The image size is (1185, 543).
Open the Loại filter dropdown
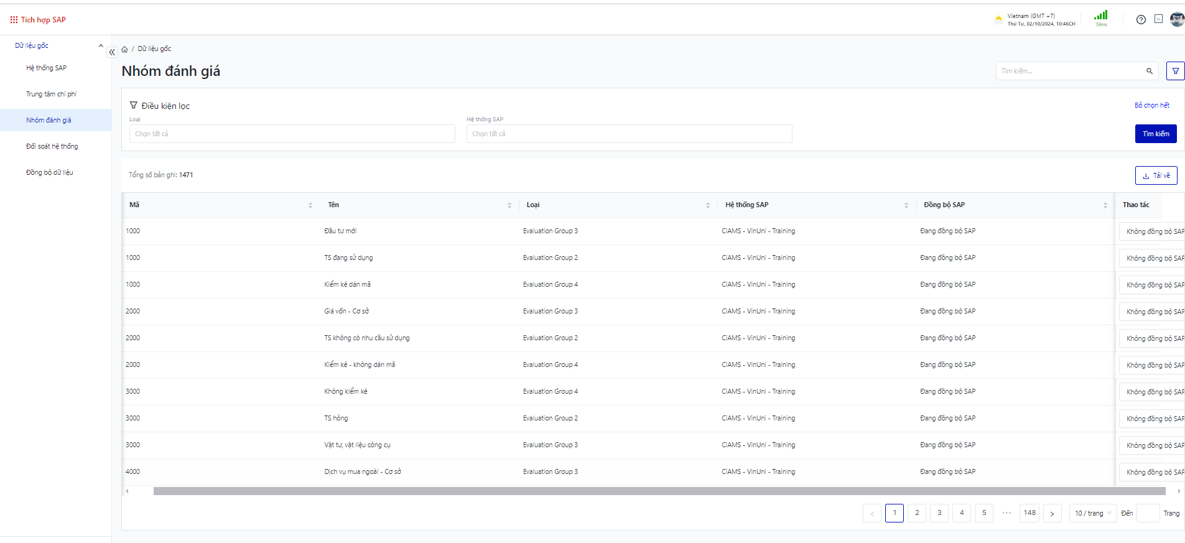pyautogui.click(x=292, y=134)
